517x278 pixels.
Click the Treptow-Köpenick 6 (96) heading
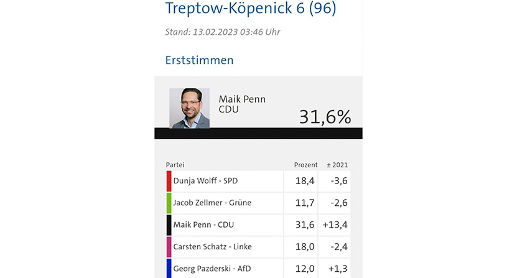tap(251, 8)
